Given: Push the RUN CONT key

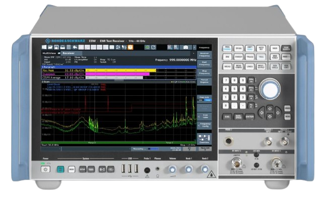Looking at the screenshot, I should [x=286, y=67].
